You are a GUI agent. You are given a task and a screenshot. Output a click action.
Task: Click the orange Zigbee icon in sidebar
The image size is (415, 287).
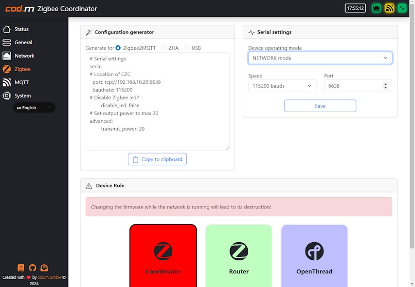[x=7, y=69]
